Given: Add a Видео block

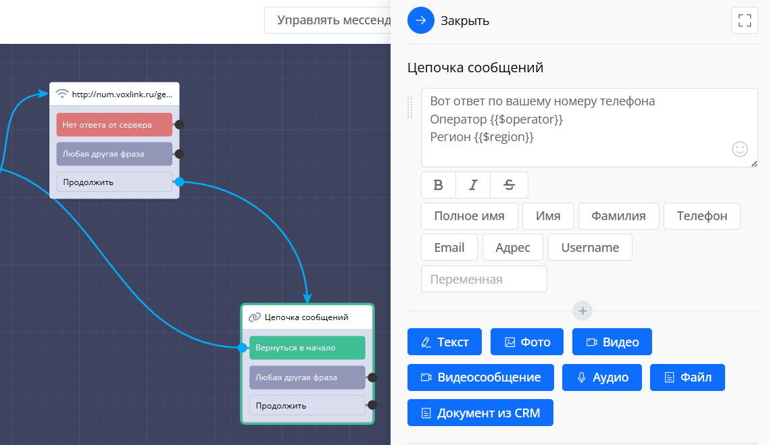Looking at the screenshot, I should (612, 342).
